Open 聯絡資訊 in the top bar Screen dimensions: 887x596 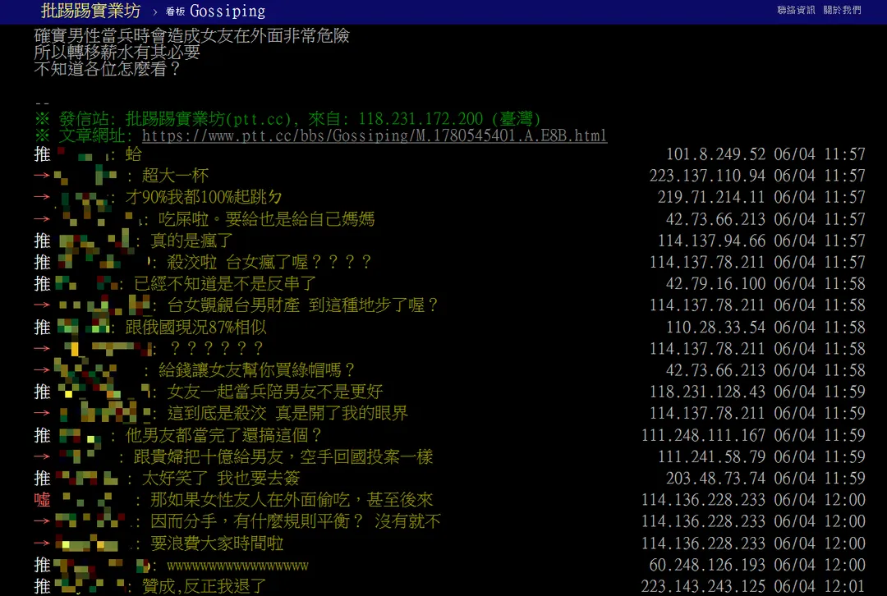[796, 10]
